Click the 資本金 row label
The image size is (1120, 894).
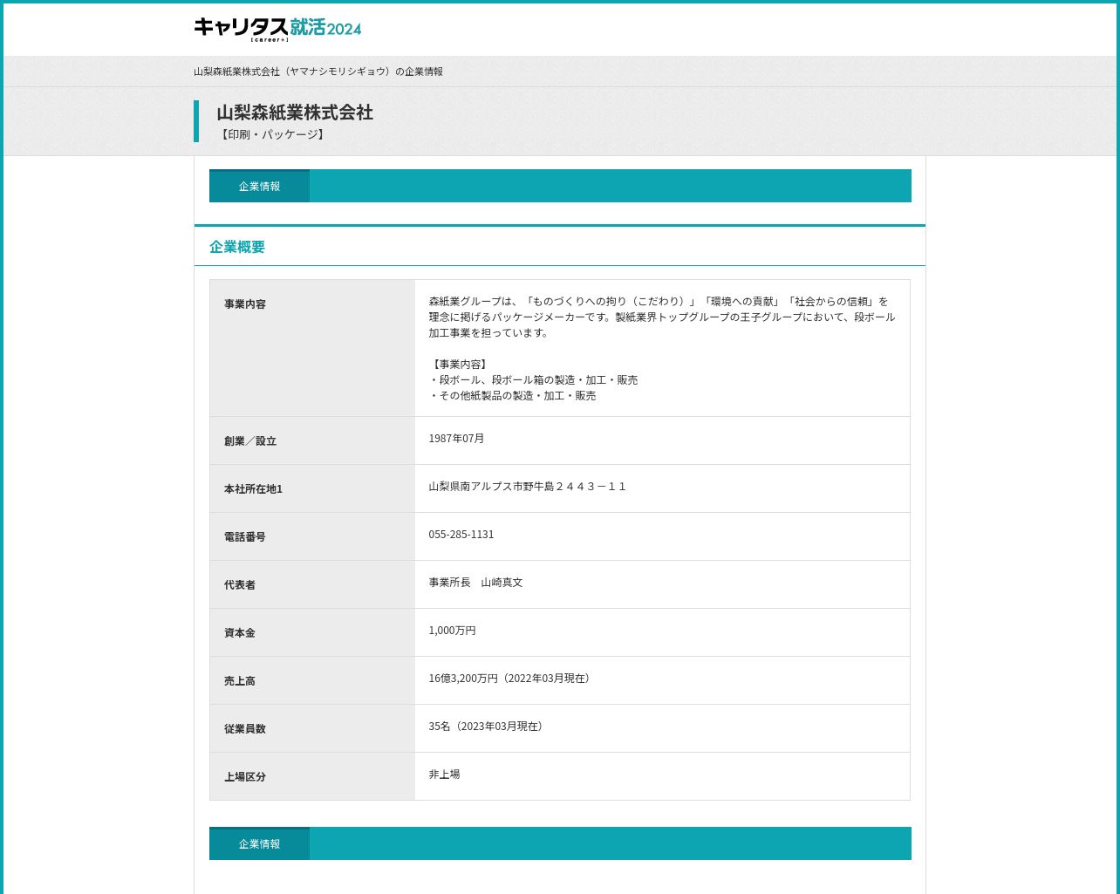pyautogui.click(x=240, y=633)
